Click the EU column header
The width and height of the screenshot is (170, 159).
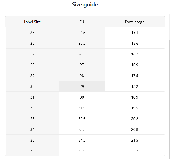pyautogui.click(x=82, y=22)
